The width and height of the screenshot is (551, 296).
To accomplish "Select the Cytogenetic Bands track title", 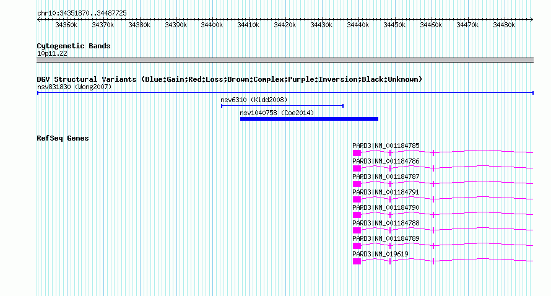I will (74, 46).
